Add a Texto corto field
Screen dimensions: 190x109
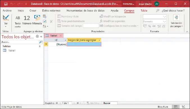click(x=18, y=22)
